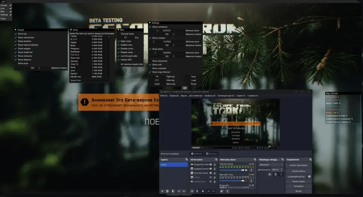
Task: Open source properties gear in Источники panel
Action: point(203,191)
